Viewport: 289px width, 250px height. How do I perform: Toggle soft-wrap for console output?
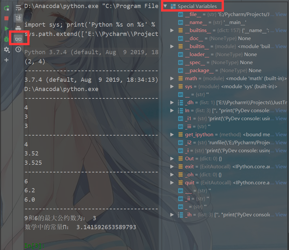(x=18, y=8)
